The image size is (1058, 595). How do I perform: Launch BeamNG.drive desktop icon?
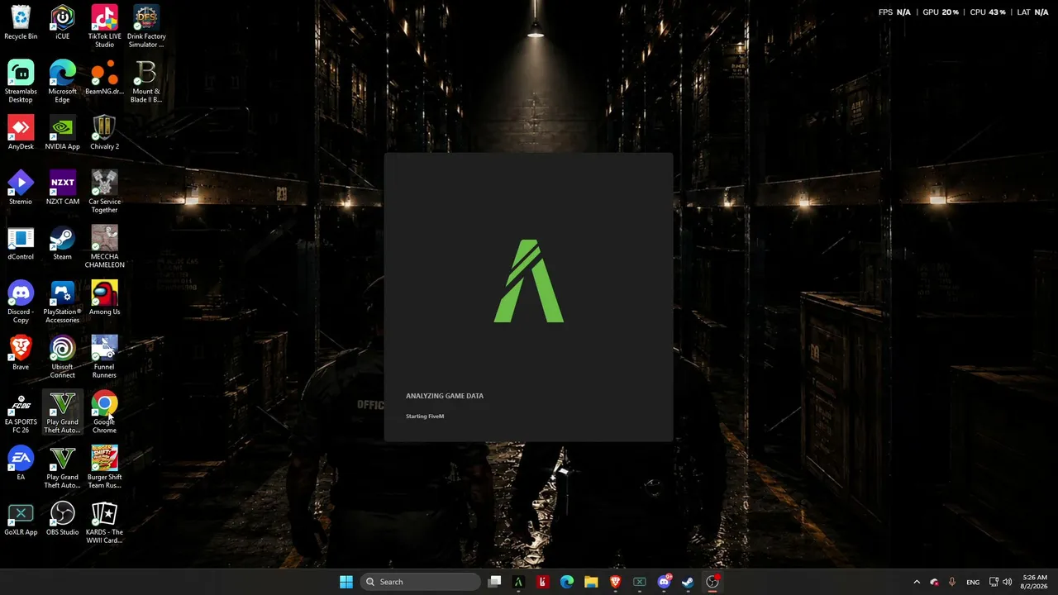[x=104, y=78]
